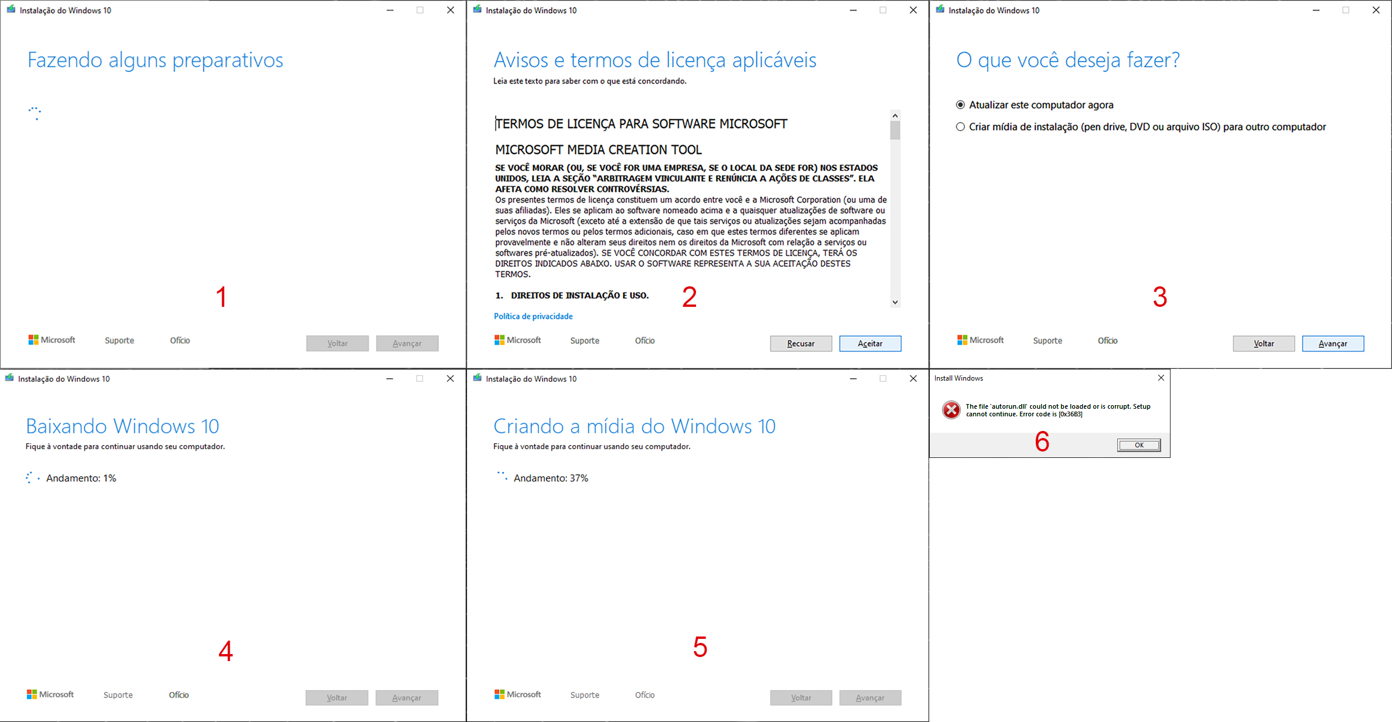The width and height of the screenshot is (1392, 722).
Task: Click the disabled Avançar button in the preparativos window
Action: (x=407, y=344)
